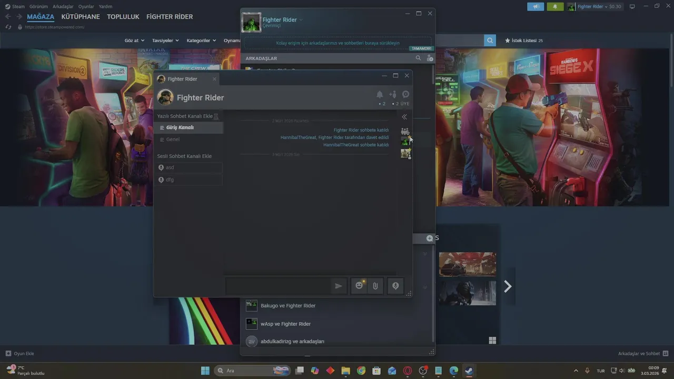
Task: Click the announcements megaphone button
Action: 536,6
